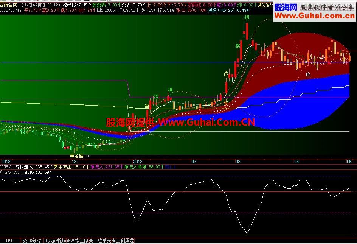Image resolution: width=357 pixels, height=244 pixels.
Task: Open the ☆DK分时 tab
Action: pyautogui.click(x=32, y=241)
